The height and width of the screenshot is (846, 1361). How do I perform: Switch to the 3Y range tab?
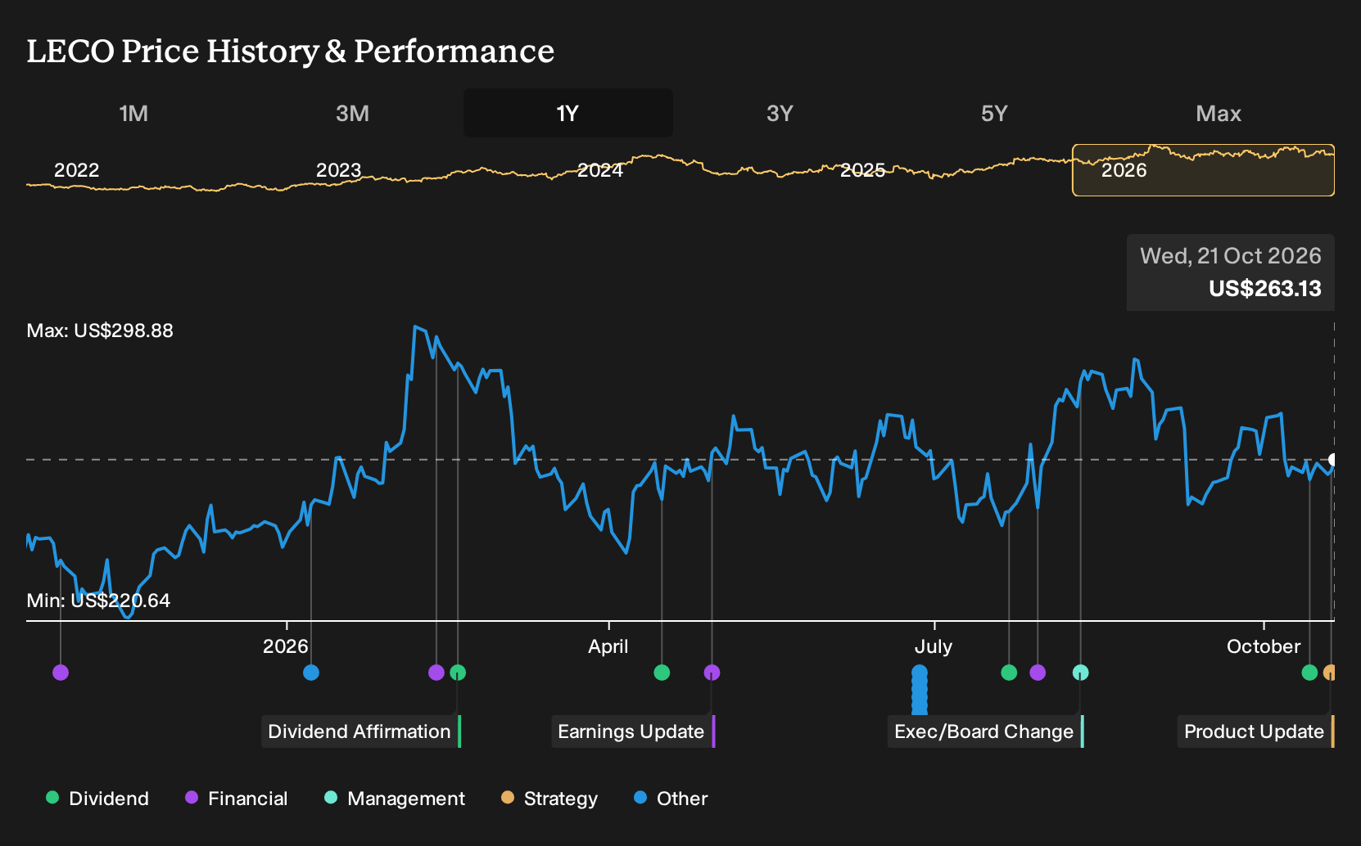pos(780,113)
